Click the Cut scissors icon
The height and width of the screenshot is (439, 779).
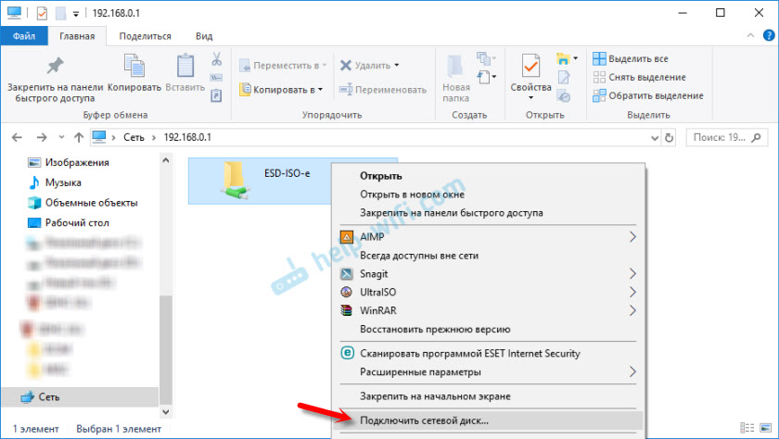click(216, 59)
